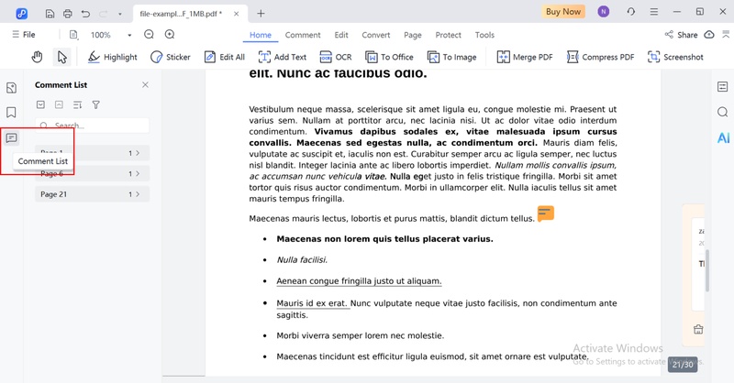This screenshot has width=734, height=383.
Task: Click the comment Search field
Action: pos(93,125)
